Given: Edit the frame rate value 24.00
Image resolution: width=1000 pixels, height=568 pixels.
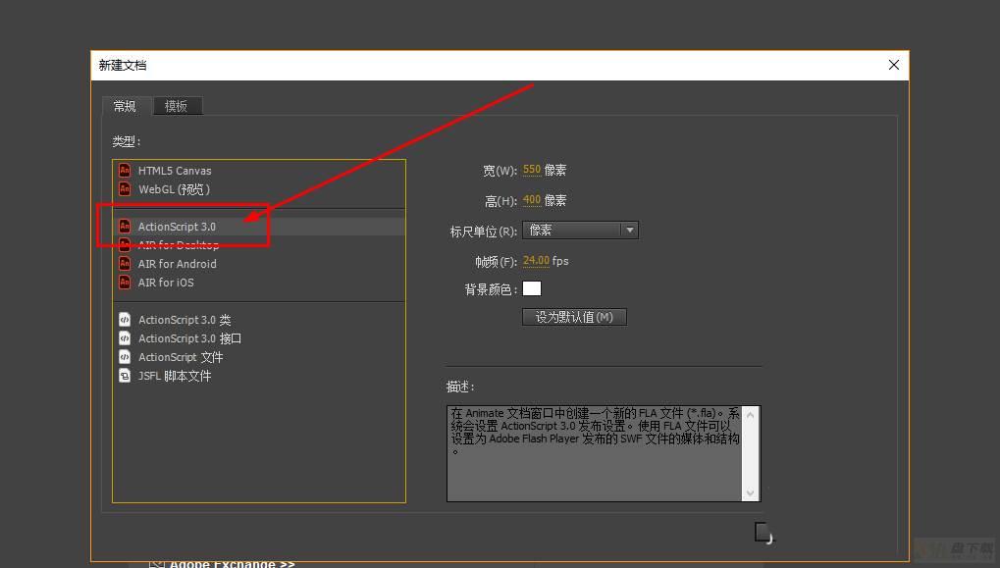Looking at the screenshot, I should coord(536,261).
